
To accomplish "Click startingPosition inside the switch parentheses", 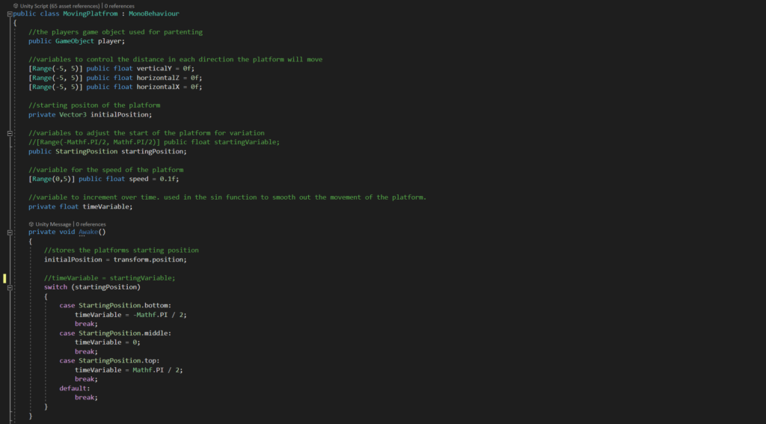I will (x=105, y=287).
